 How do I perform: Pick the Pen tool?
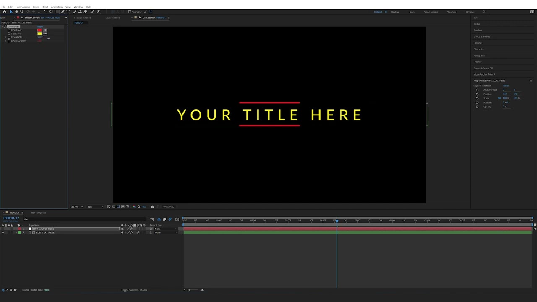tap(63, 12)
